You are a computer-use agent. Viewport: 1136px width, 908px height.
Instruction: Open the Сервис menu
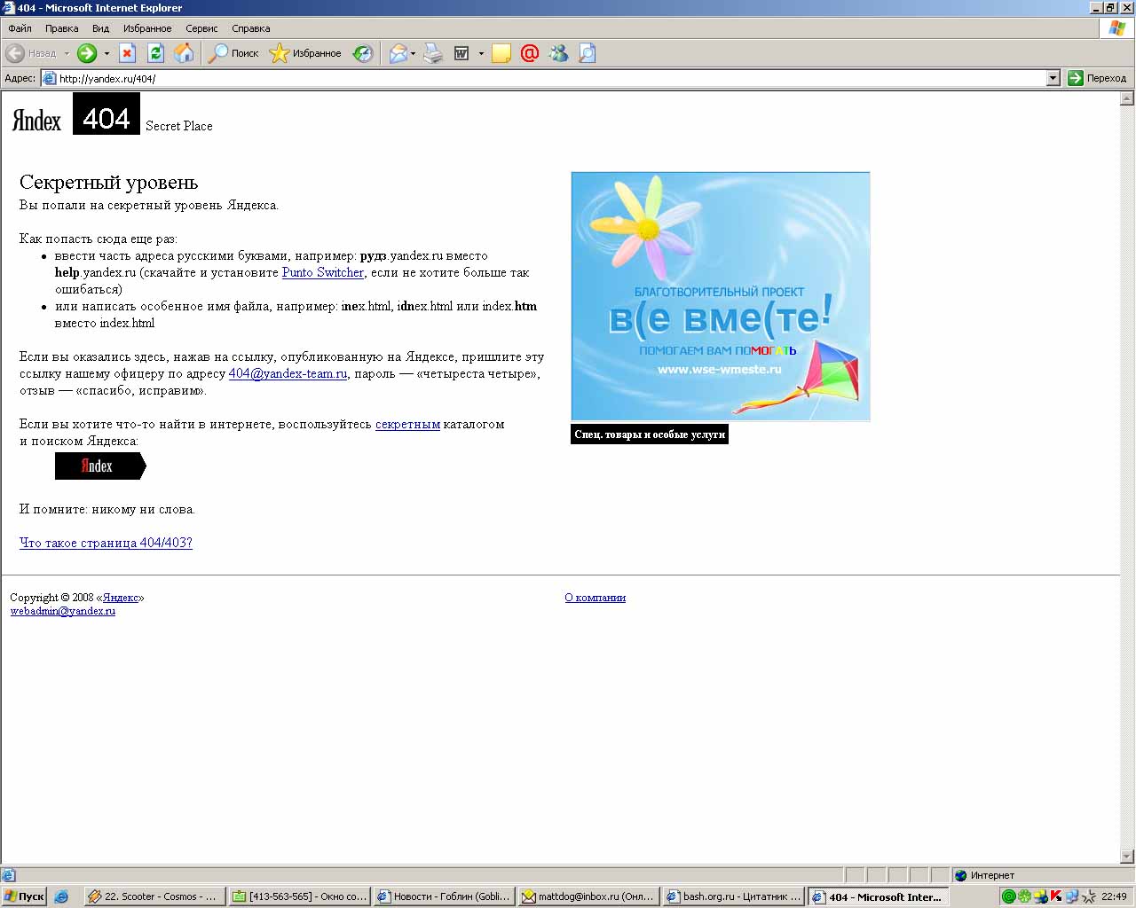201,28
